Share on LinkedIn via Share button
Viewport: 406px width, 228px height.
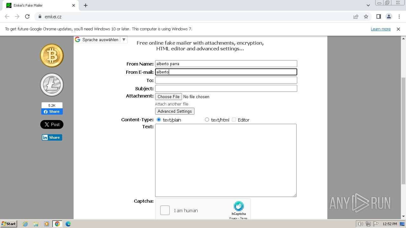(52, 137)
